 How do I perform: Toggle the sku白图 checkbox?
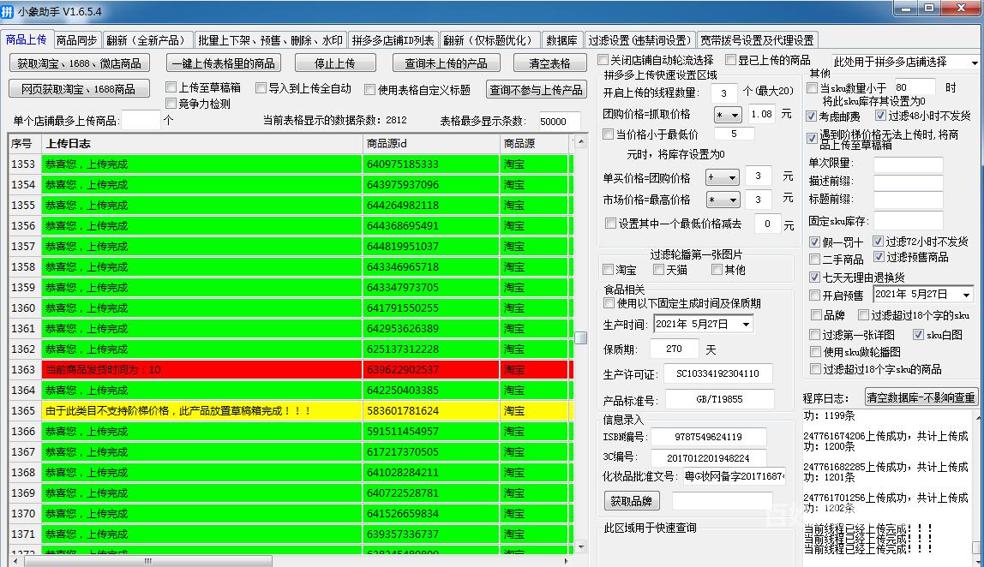click(x=918, y=334)
